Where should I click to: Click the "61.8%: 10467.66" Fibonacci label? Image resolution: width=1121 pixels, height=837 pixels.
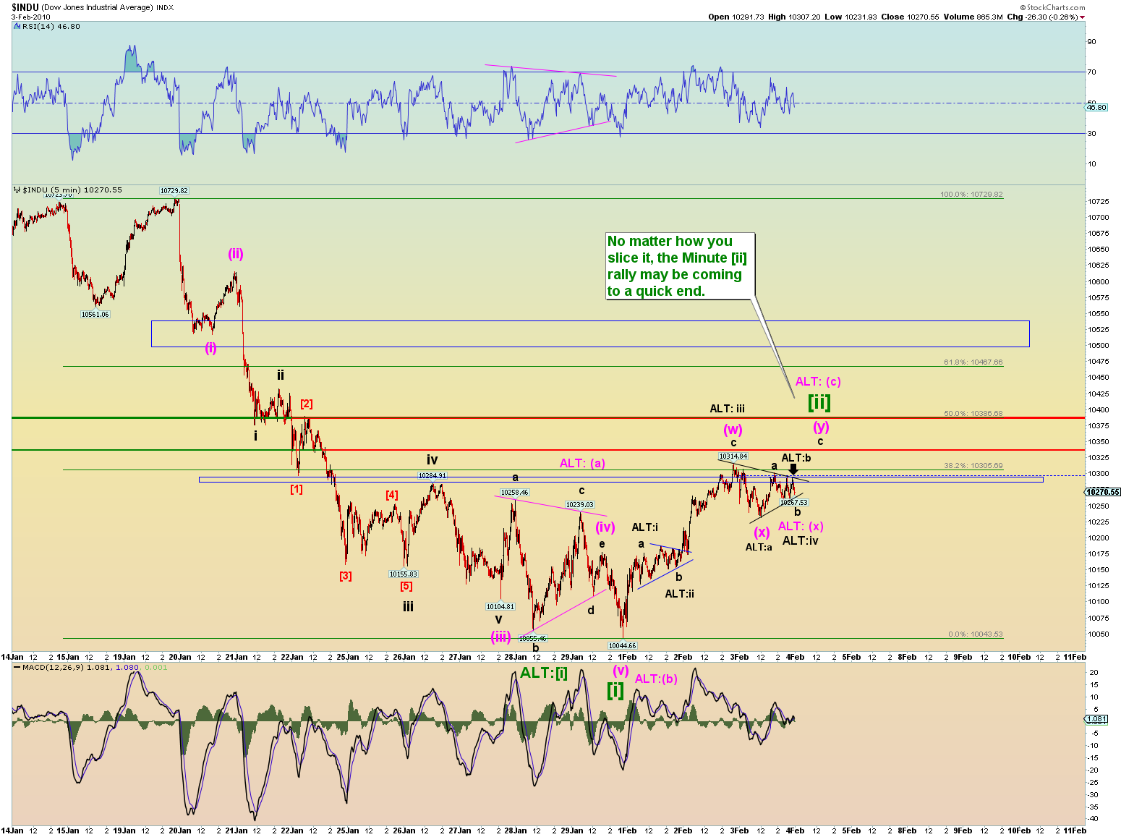click(x=973, y=362)
